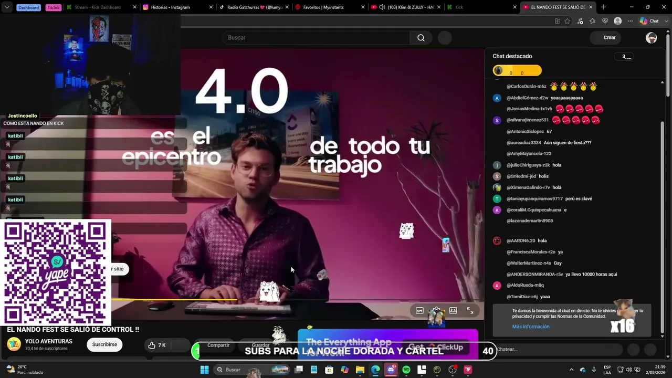Viewport: 672px width, 378px height.
Task: Click username @AbdielGómez-d2w in chat
Action: [x=527, y=98]
